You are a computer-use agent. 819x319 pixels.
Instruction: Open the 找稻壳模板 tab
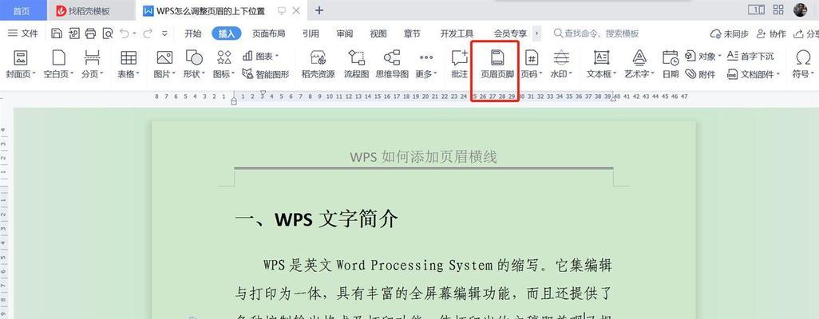(x=92, y=10)
